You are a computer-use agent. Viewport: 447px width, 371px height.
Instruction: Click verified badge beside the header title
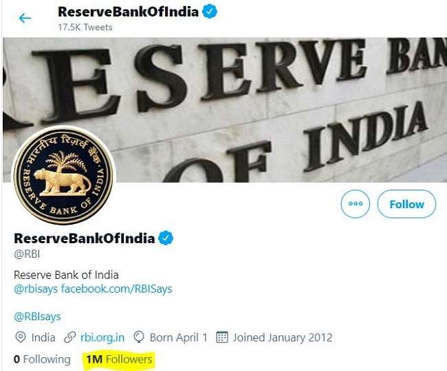pyautogui.click(x=210, y=12)
